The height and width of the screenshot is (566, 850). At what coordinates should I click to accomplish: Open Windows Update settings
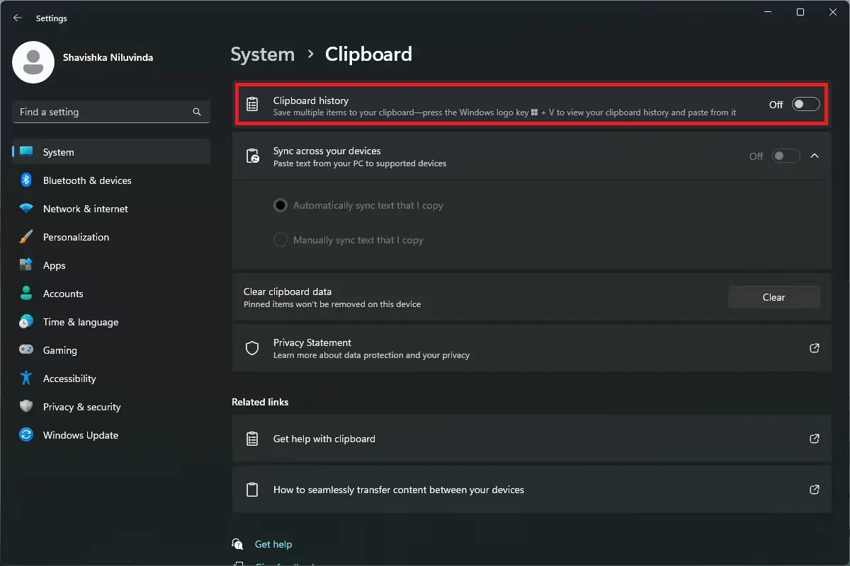[x=111, y=435]
